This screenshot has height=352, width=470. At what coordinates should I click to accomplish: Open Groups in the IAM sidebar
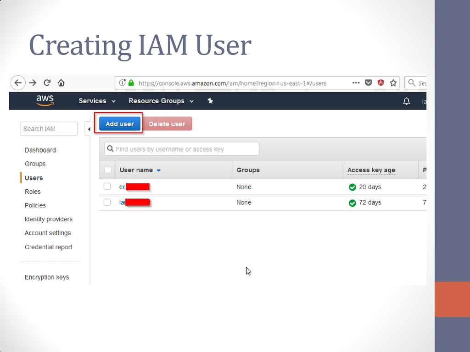35,164
